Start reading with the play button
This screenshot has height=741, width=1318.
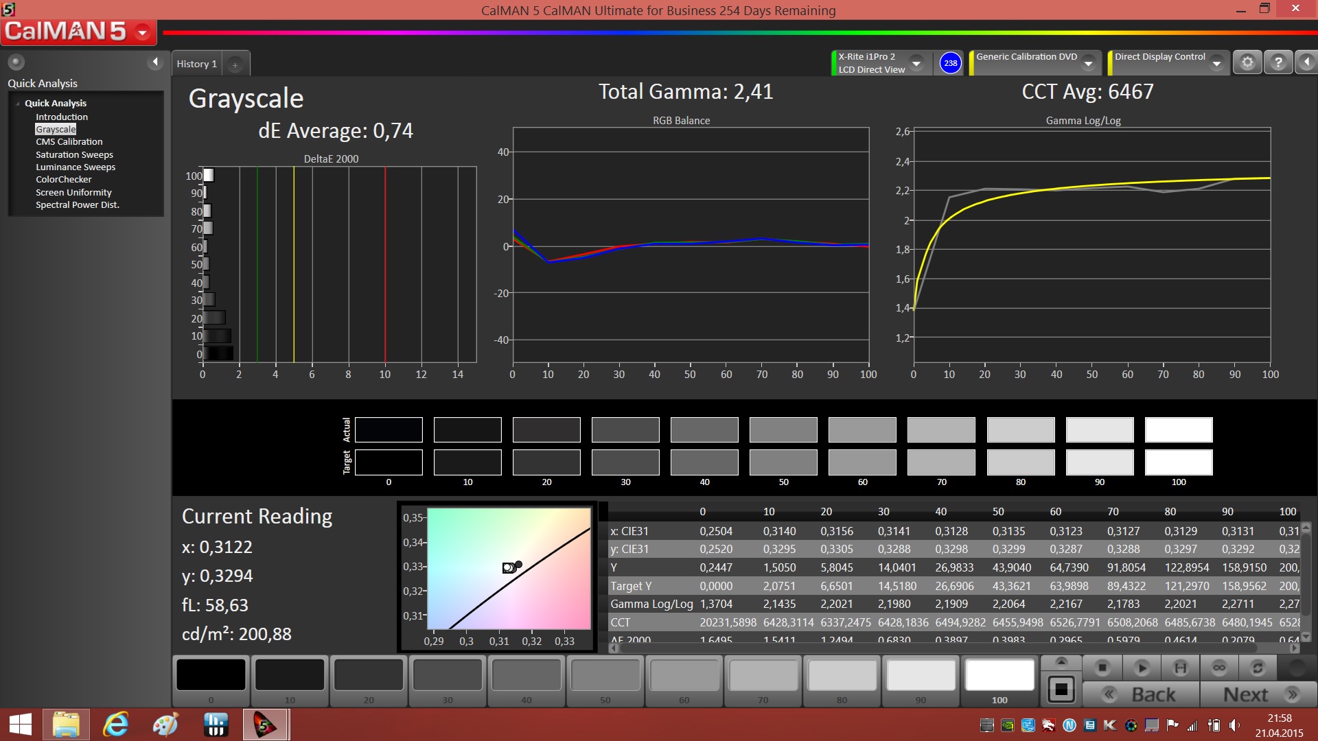tap(1142, 668)
